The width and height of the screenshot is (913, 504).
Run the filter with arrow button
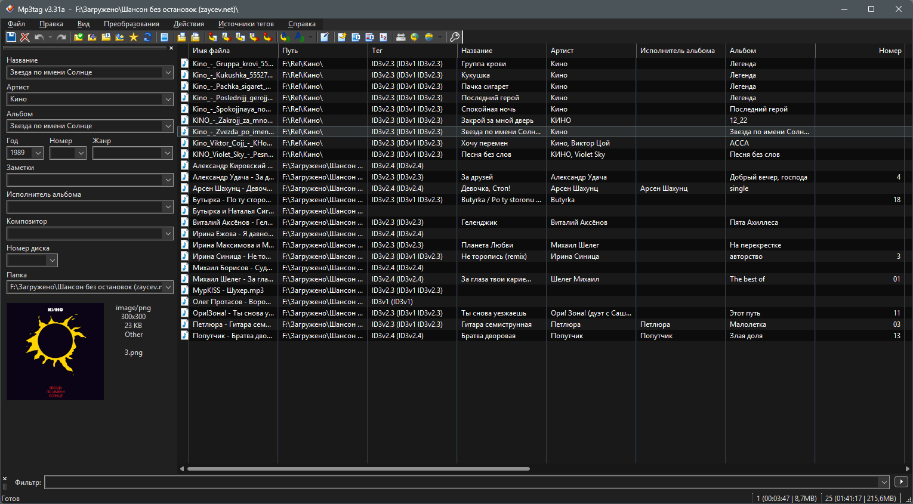click(901, 481)
